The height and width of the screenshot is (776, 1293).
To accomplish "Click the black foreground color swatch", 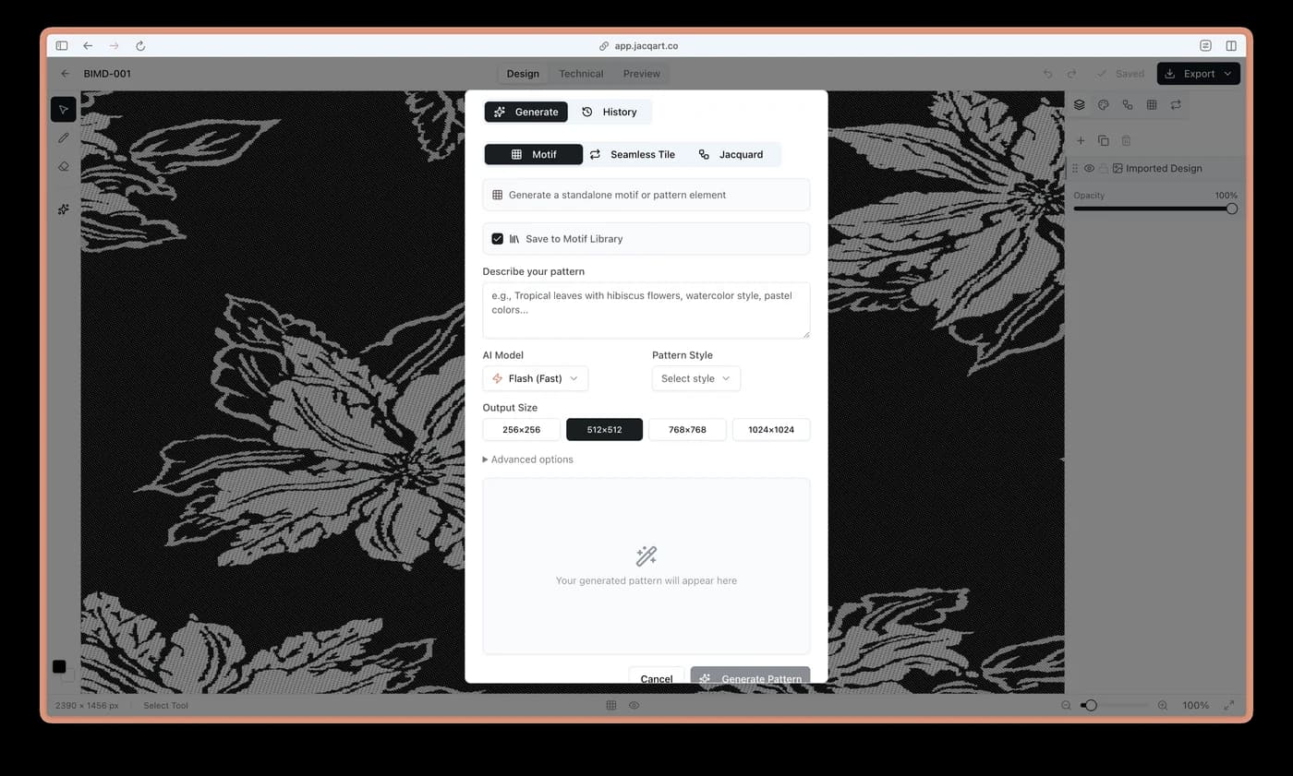I will coord(59,666).
